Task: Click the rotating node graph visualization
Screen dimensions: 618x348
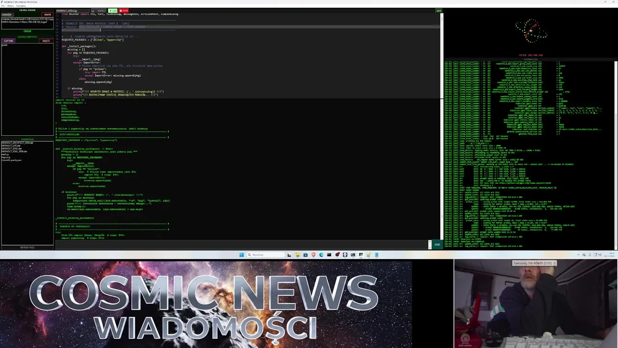Action: point(531,31)
